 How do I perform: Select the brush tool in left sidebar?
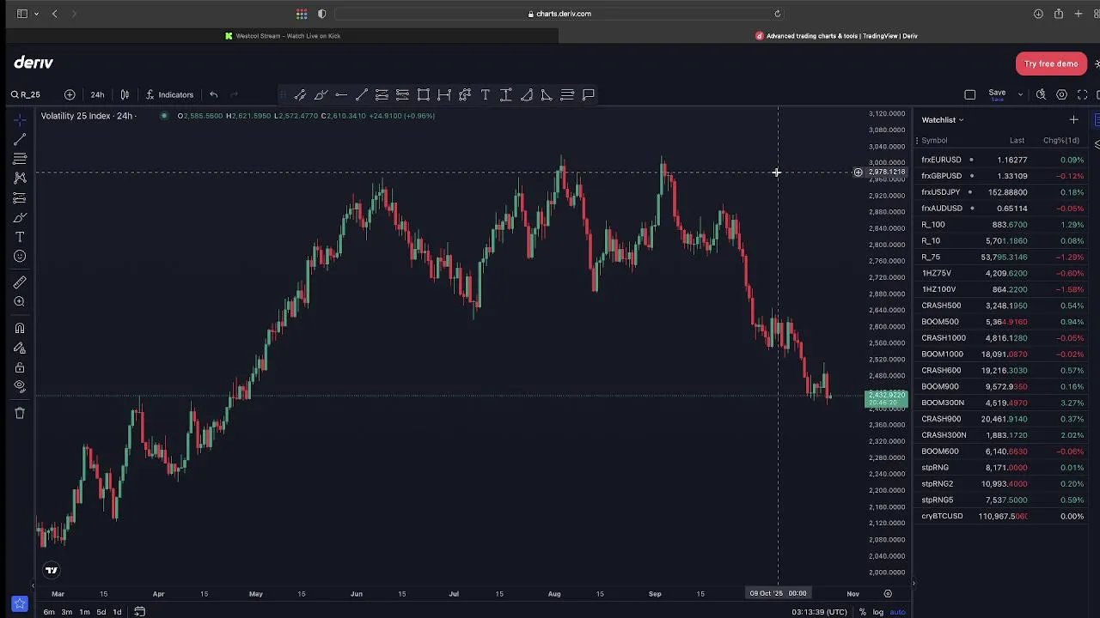[20, 218]
